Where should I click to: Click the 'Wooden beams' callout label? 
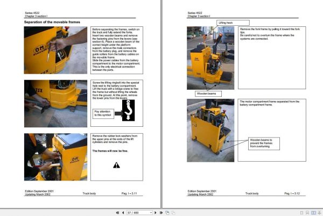(208, 93)
